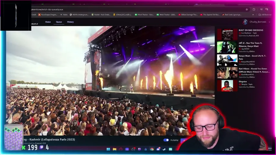276x155 pixels.
Task: Select the Skepta Disguise thumbnail
Action: (227, 86)
